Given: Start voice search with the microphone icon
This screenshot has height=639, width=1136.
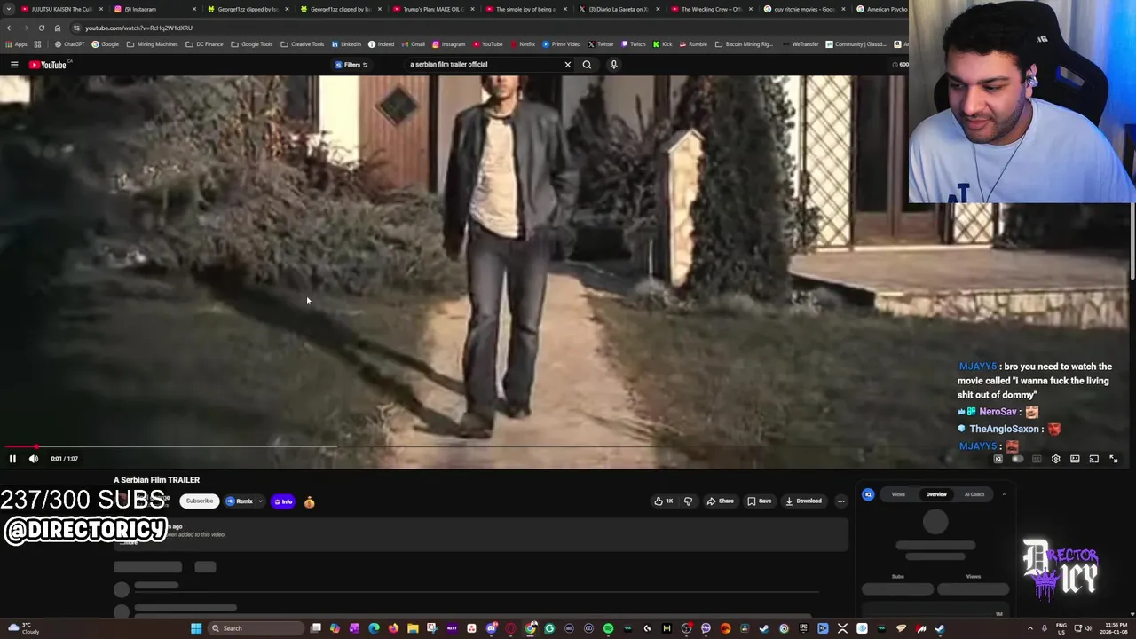Looking at the screenshot, I should click(x=613, y=65).
